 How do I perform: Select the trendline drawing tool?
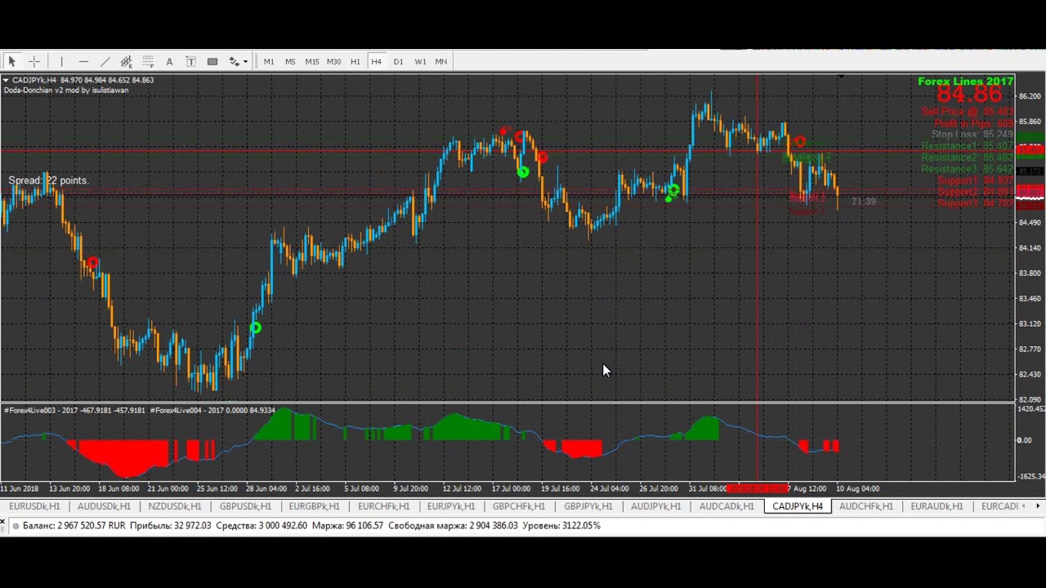(105, 61)
